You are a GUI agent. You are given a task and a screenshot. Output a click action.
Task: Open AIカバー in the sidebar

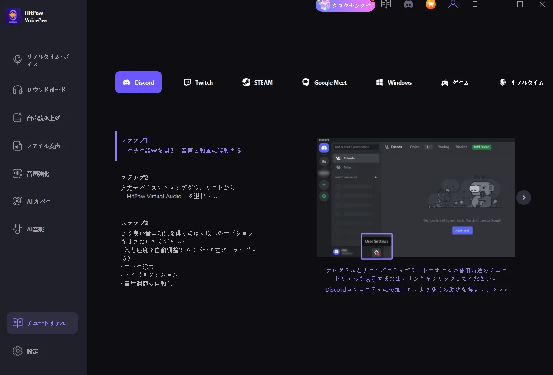(x=42, y=201)
